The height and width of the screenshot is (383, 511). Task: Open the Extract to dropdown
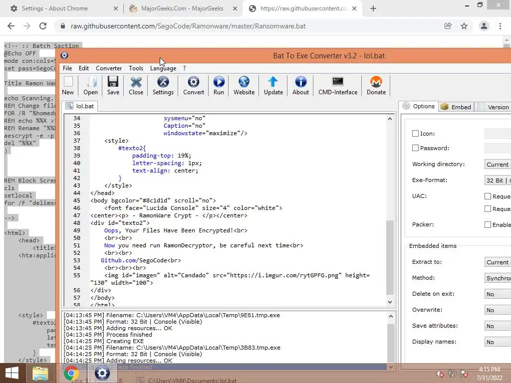tap(498, 262)
